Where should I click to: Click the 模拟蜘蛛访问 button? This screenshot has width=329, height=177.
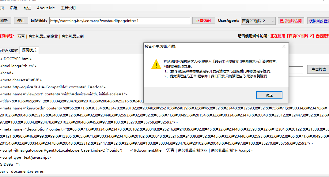coord(290,21)
